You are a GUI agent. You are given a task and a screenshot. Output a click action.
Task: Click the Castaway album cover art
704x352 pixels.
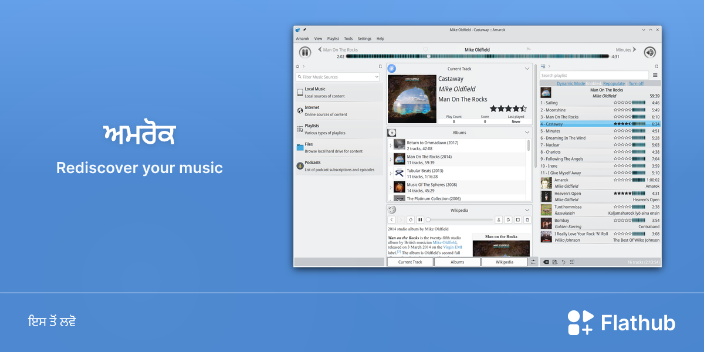(x=412, y=99)
